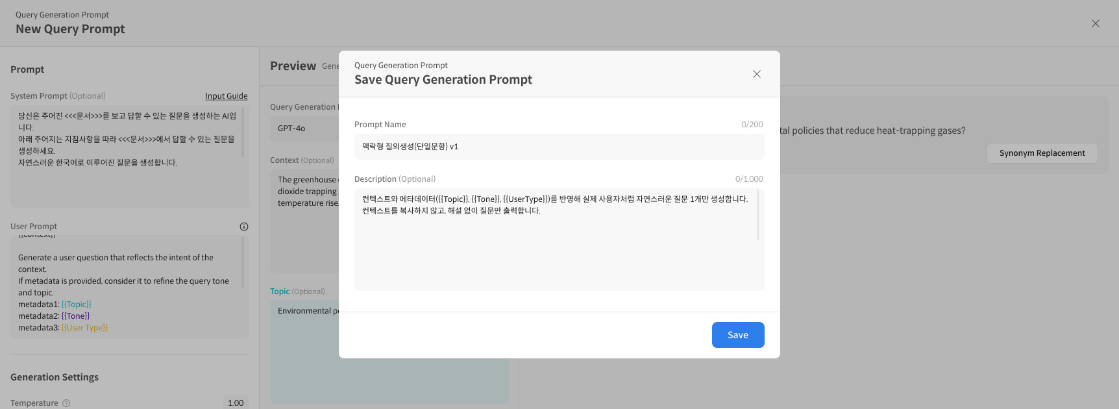1119x409 pixels.
Task: Click the Save button
Action: 737,335
